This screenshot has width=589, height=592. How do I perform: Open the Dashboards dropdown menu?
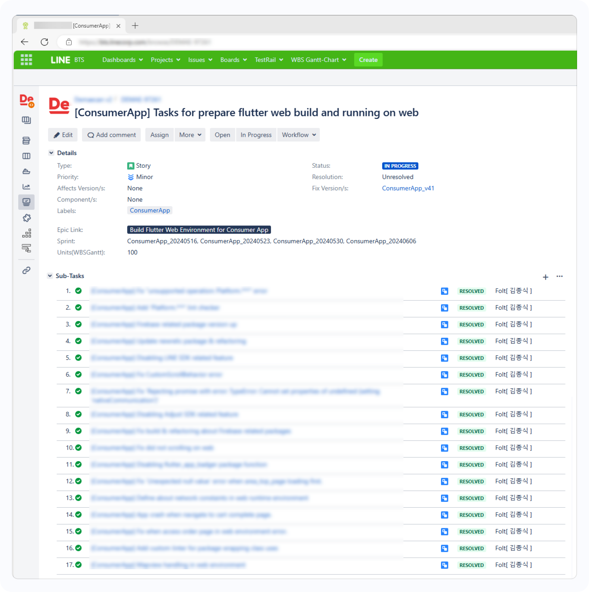tap(123, 60)
